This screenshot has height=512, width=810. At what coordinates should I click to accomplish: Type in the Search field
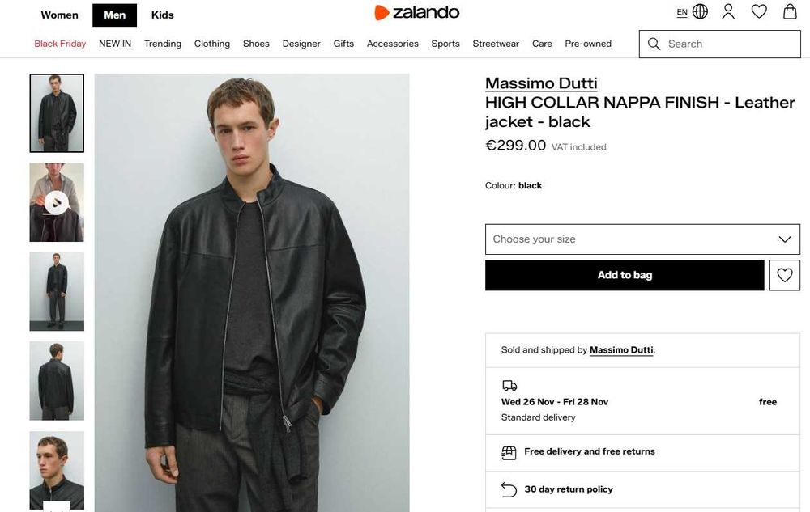click(x=729, y=44)
